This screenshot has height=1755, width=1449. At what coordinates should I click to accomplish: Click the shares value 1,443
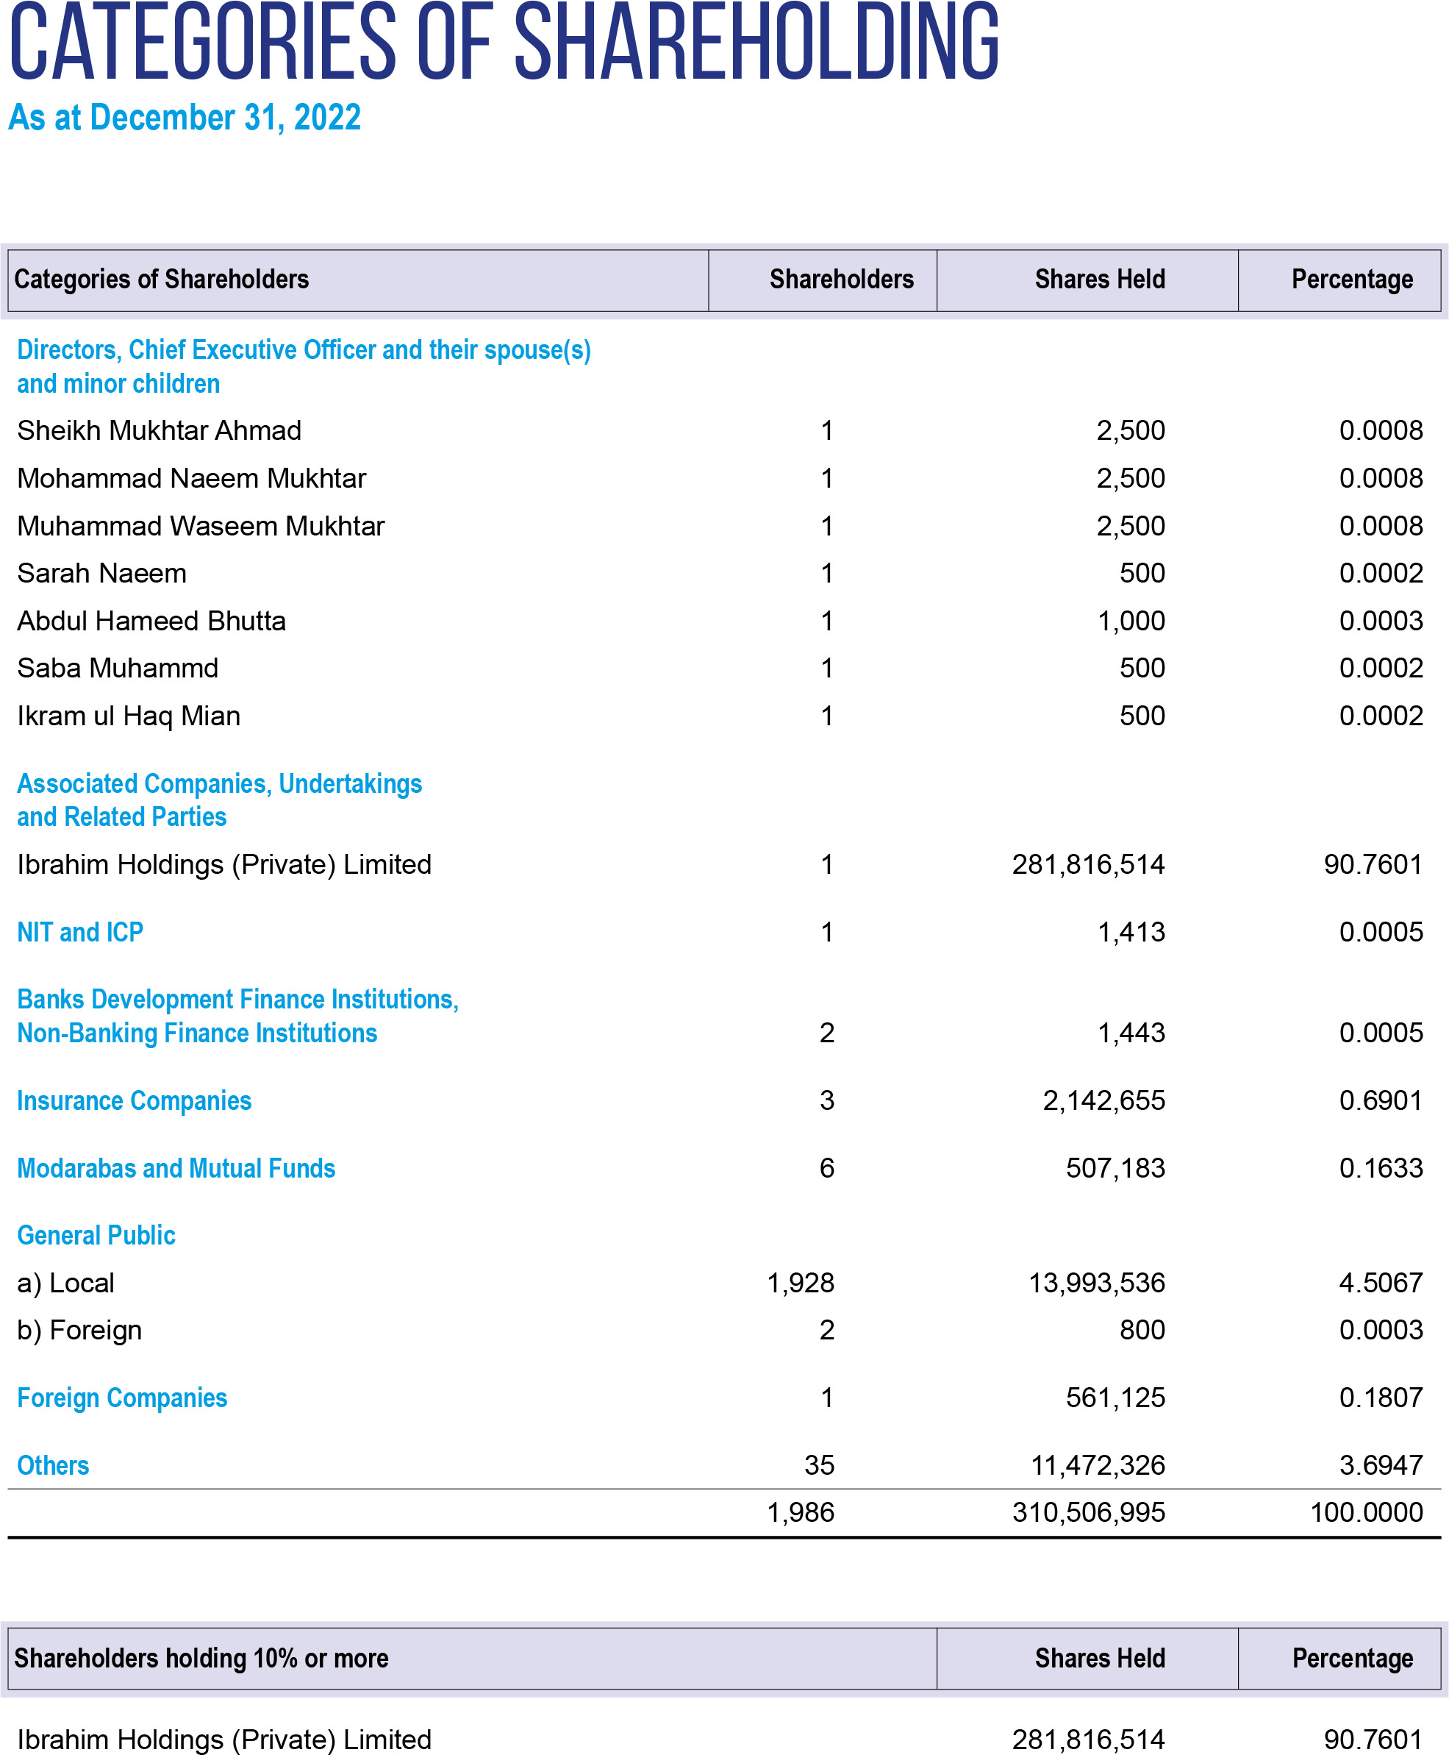point(1131,1033)
